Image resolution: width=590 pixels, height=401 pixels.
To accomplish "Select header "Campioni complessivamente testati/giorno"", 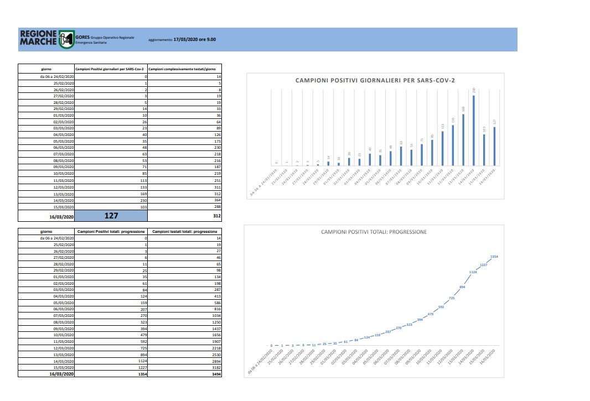I will tap(182, 69).
